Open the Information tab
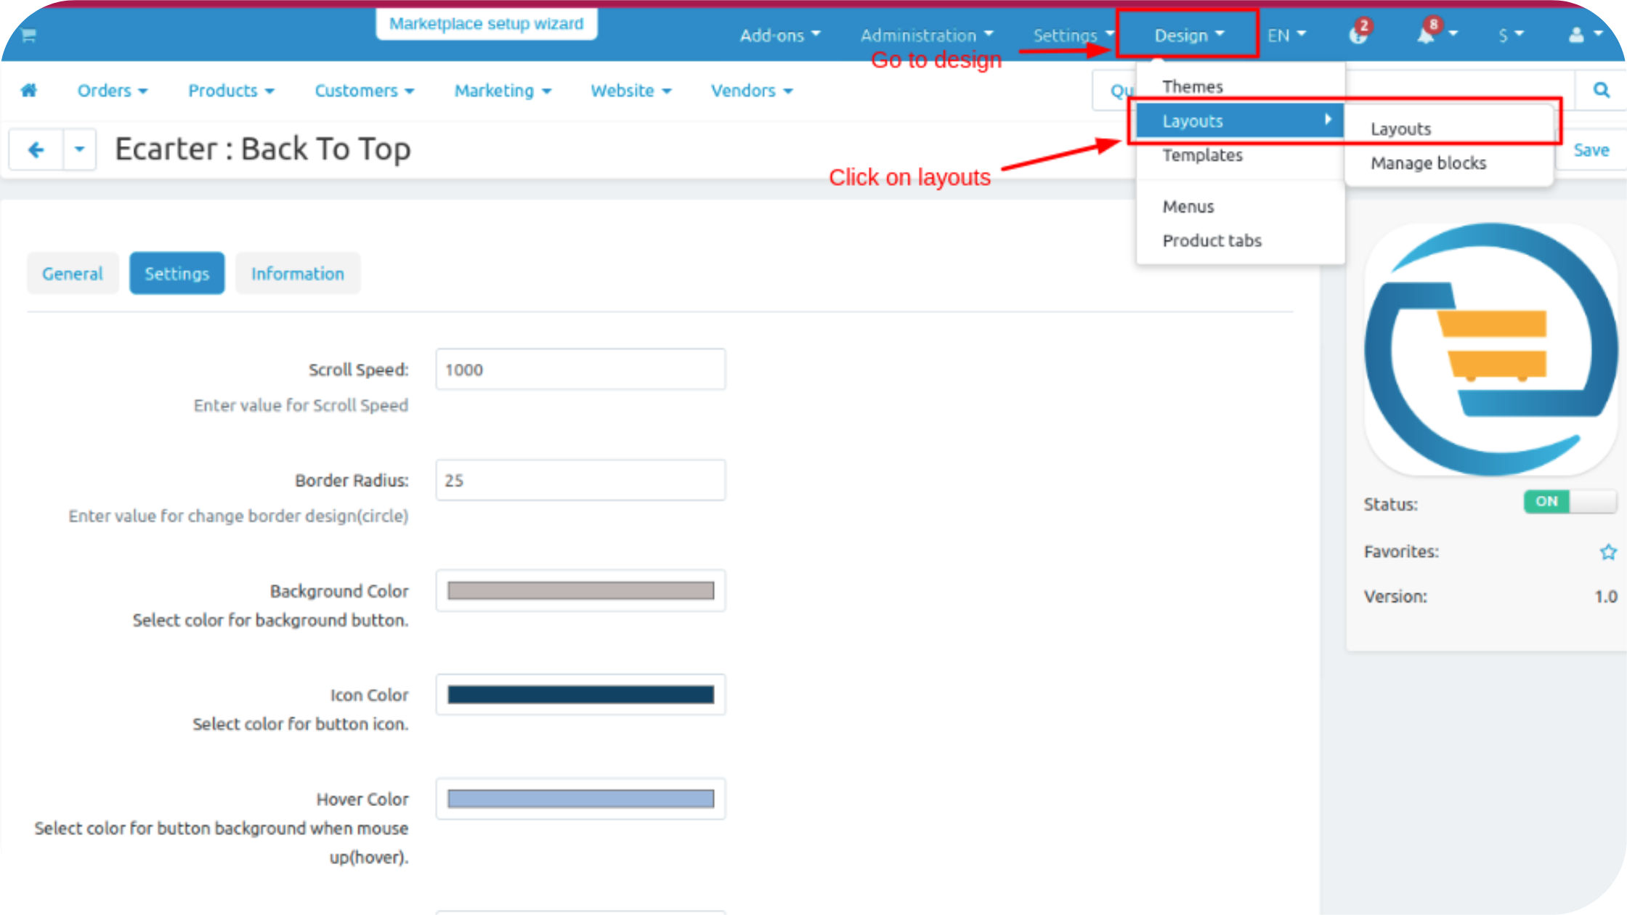Viewport: 1627px width, 915px height. (297, 274)
